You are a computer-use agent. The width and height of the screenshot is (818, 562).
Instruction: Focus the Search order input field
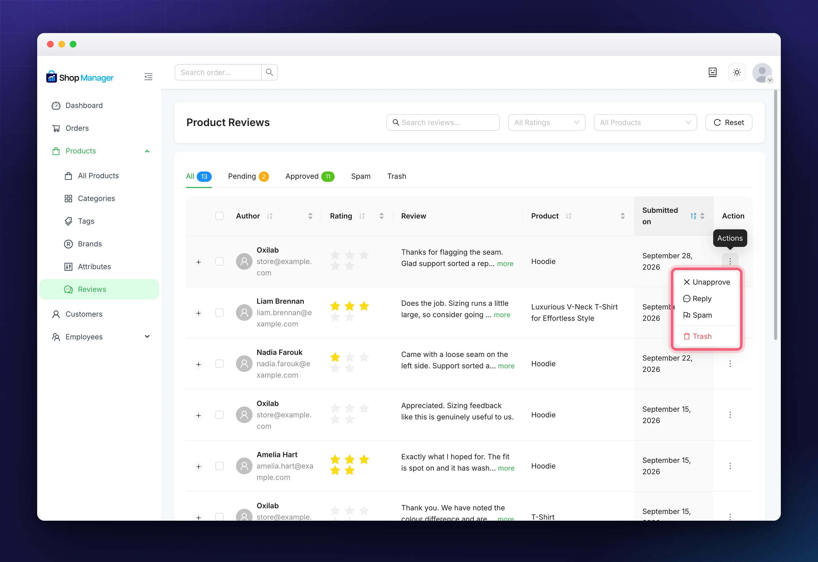pyautogui.click(x=218, y=72)
